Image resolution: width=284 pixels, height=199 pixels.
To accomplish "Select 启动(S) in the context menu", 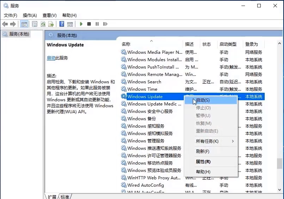I will click(203, 100).
